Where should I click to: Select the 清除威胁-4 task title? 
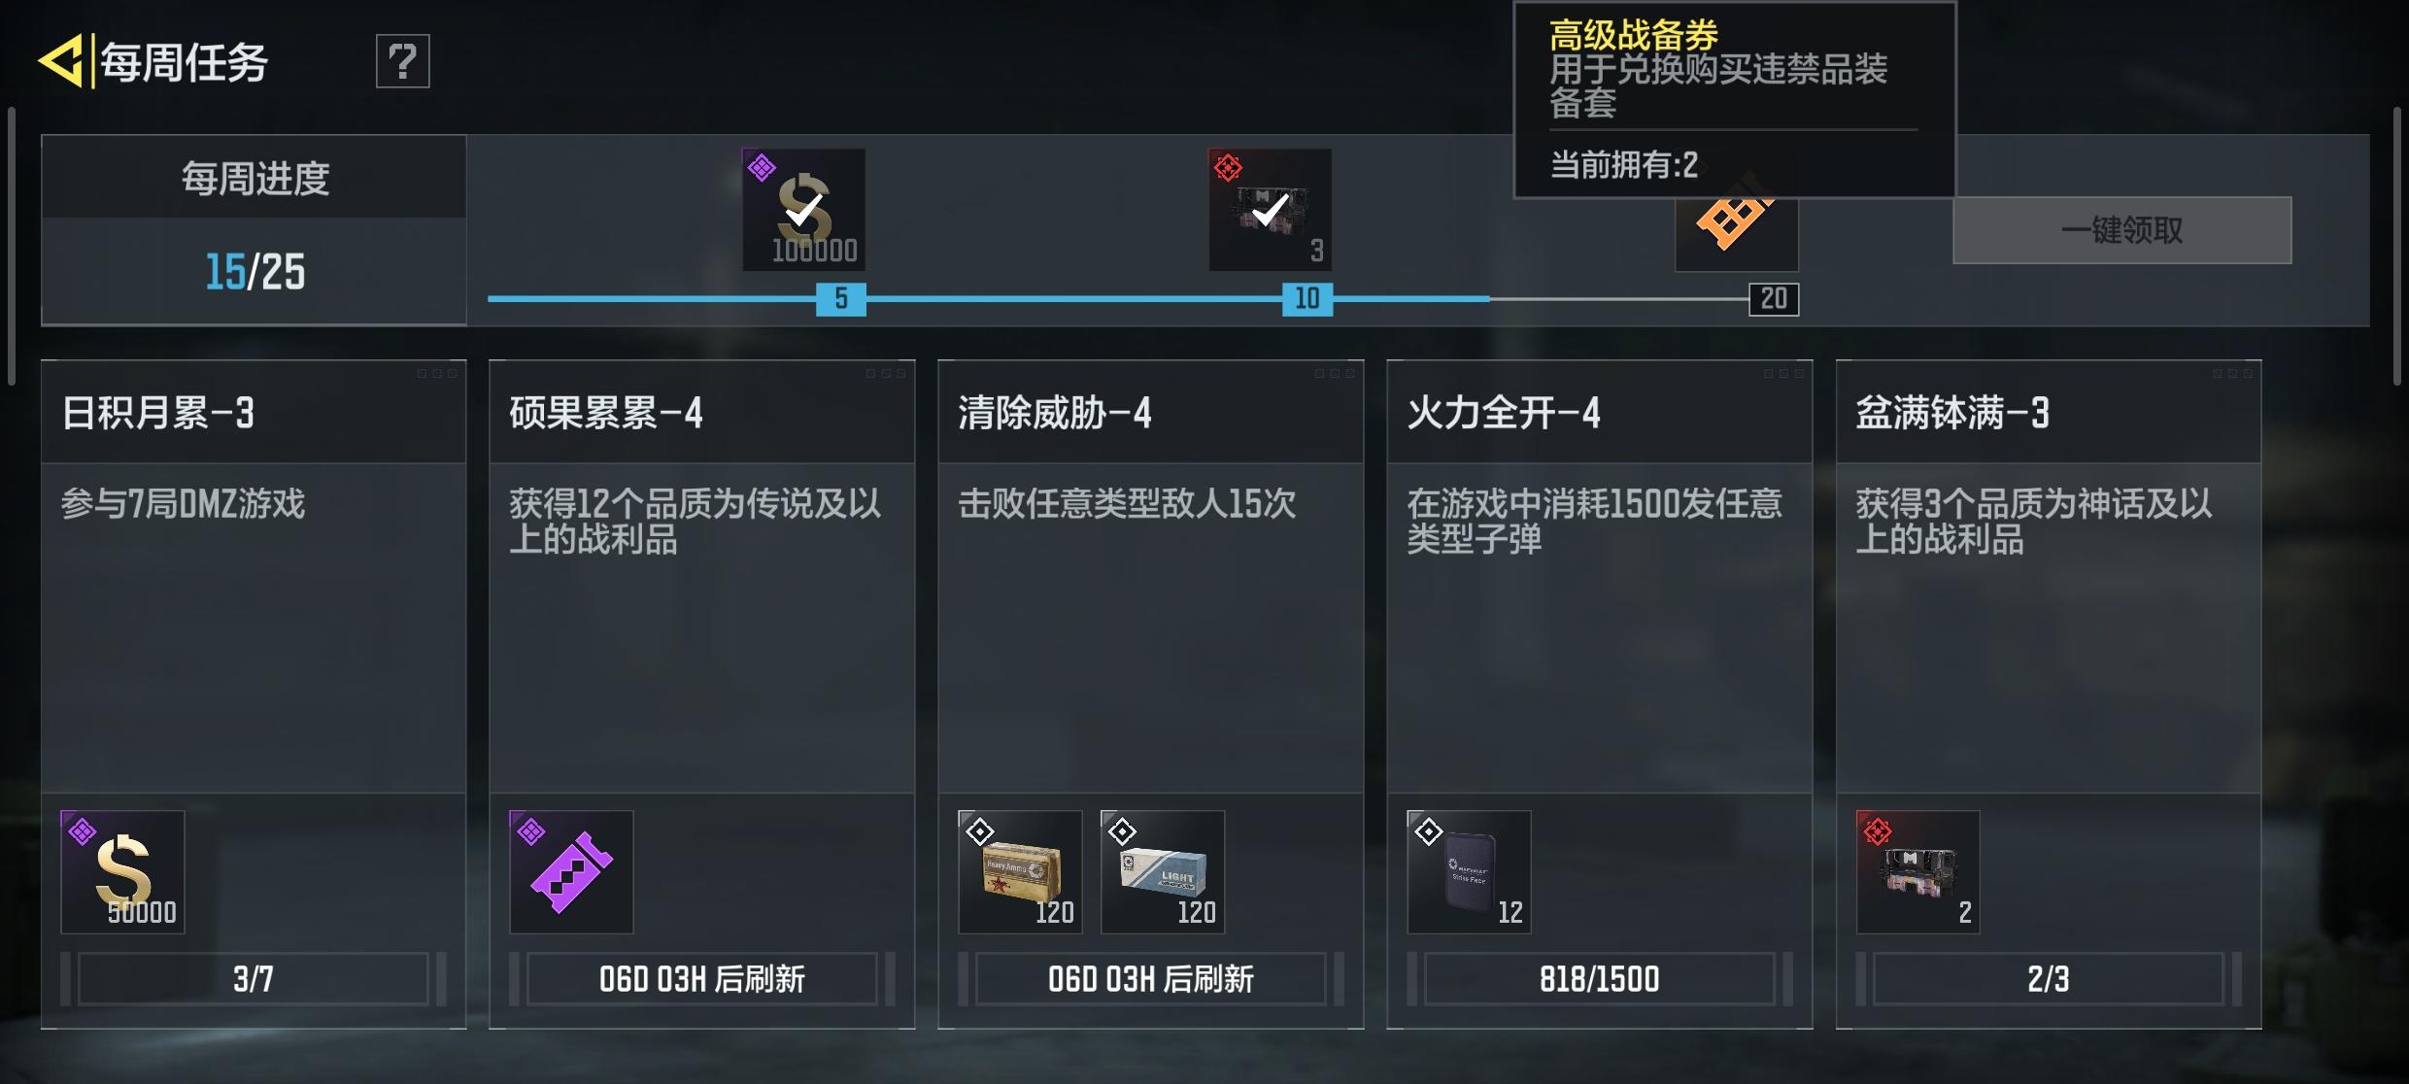pyautogui.click(x=1055, y=413)
